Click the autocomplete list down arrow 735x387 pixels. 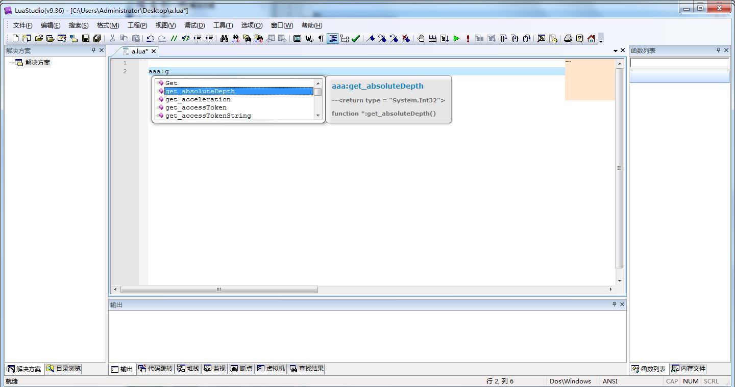point(318,116)
